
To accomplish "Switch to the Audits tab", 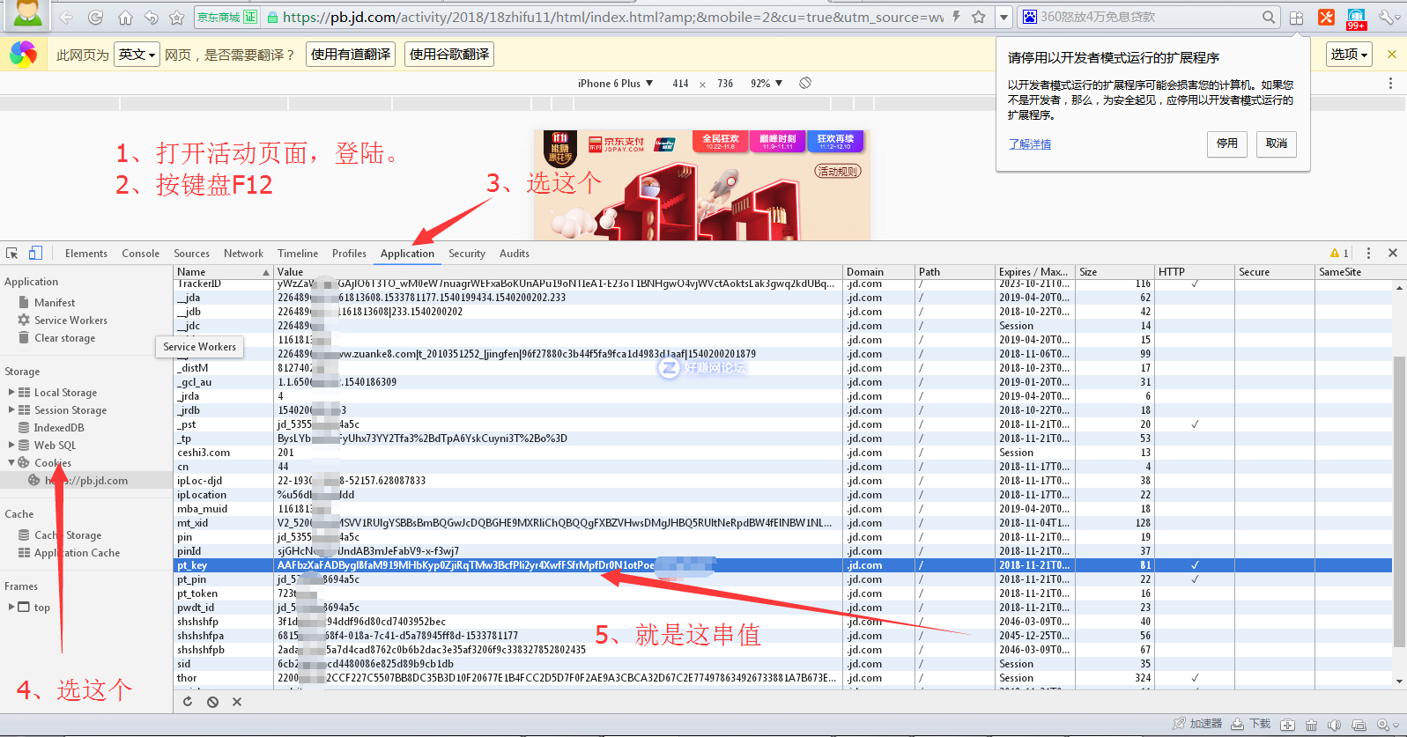I will tap(515, 254).
